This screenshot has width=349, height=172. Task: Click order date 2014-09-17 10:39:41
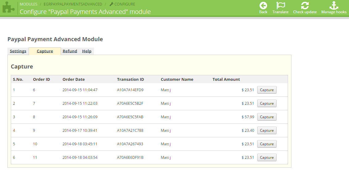[x=80, y=131]
